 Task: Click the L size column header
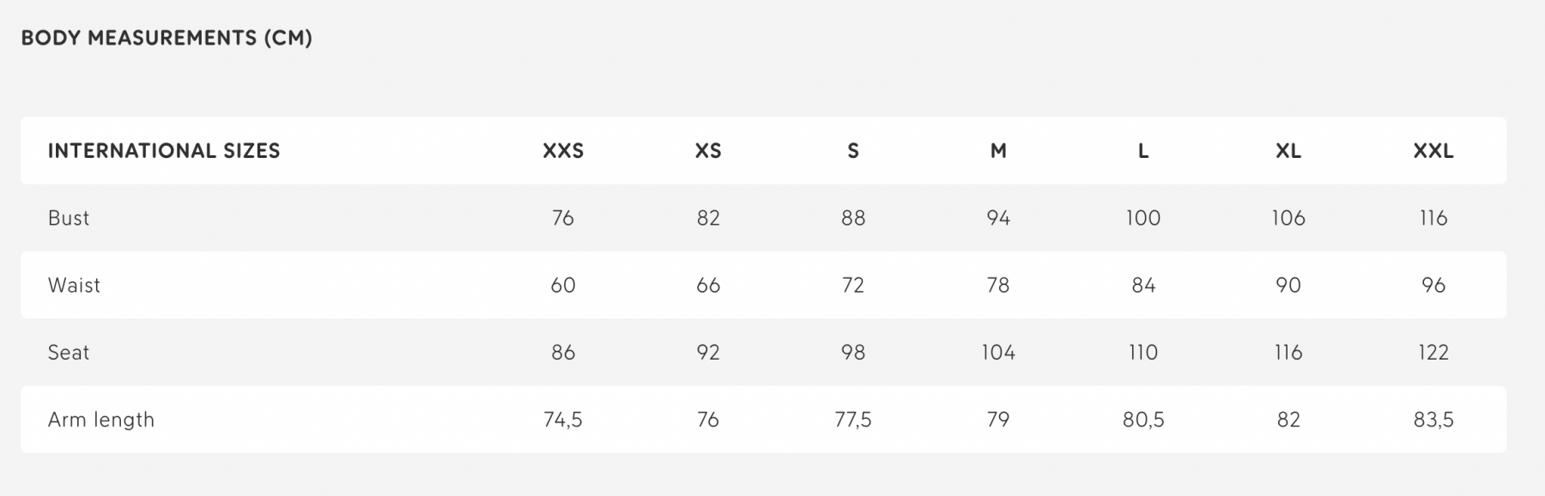coord(1143,151)
